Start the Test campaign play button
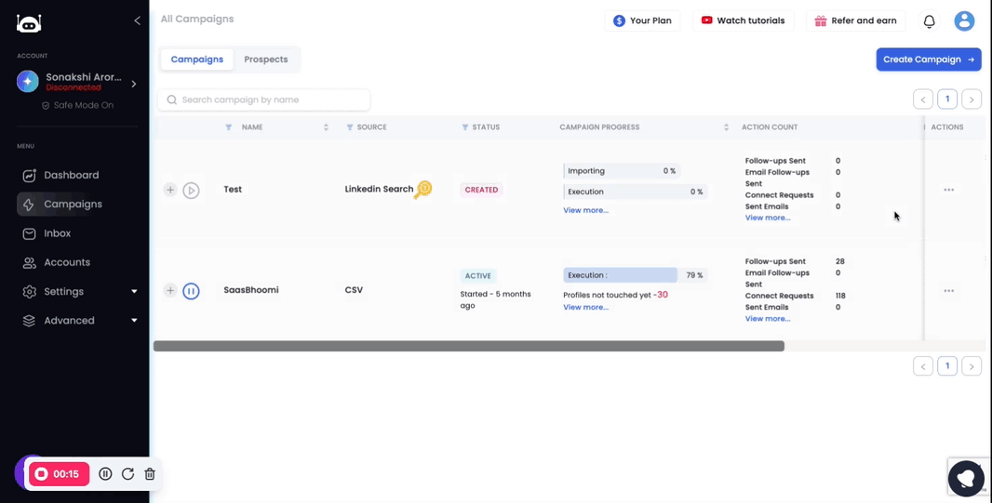The height and width of the screenshot is (503, 992). click(x=191, y=190)
